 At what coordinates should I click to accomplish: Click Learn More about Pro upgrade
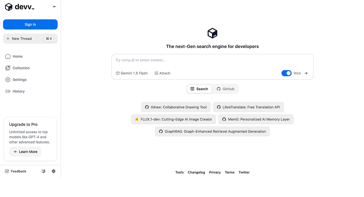pyautogui.click(x=25, y=152)
